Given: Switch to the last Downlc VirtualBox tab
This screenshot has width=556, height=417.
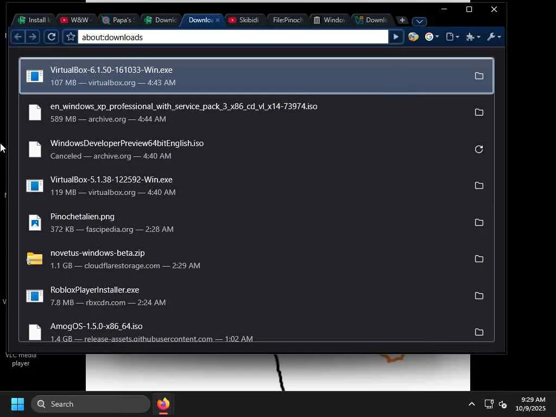Looking at the screenshot, I should [x=371, y=20].
